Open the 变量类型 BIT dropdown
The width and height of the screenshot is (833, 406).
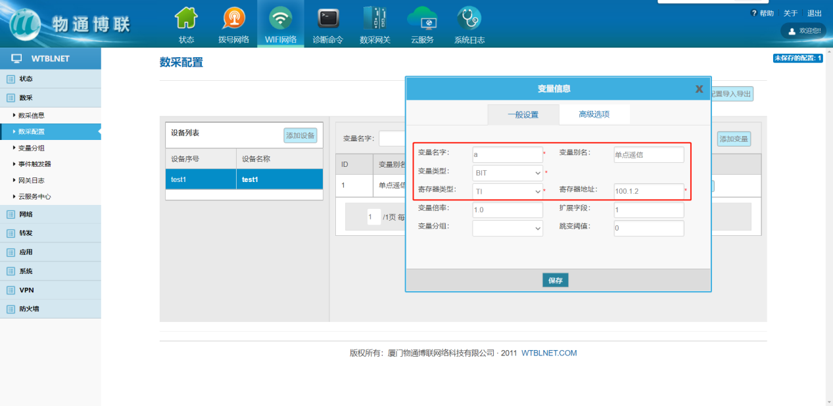tap(508, 173)
